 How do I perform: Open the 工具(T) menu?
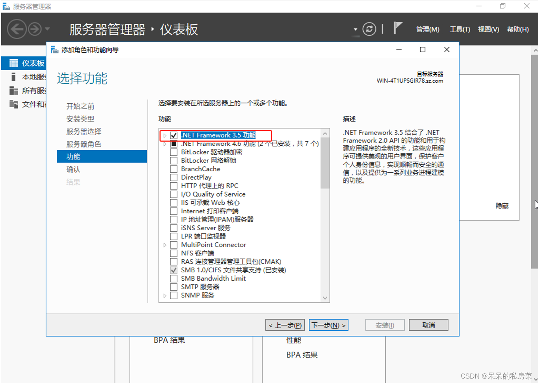coord(460,30)
